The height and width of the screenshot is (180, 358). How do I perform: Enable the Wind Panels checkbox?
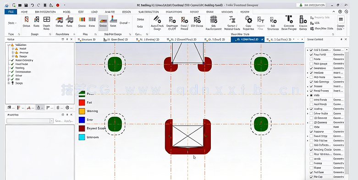coord(311,100)
